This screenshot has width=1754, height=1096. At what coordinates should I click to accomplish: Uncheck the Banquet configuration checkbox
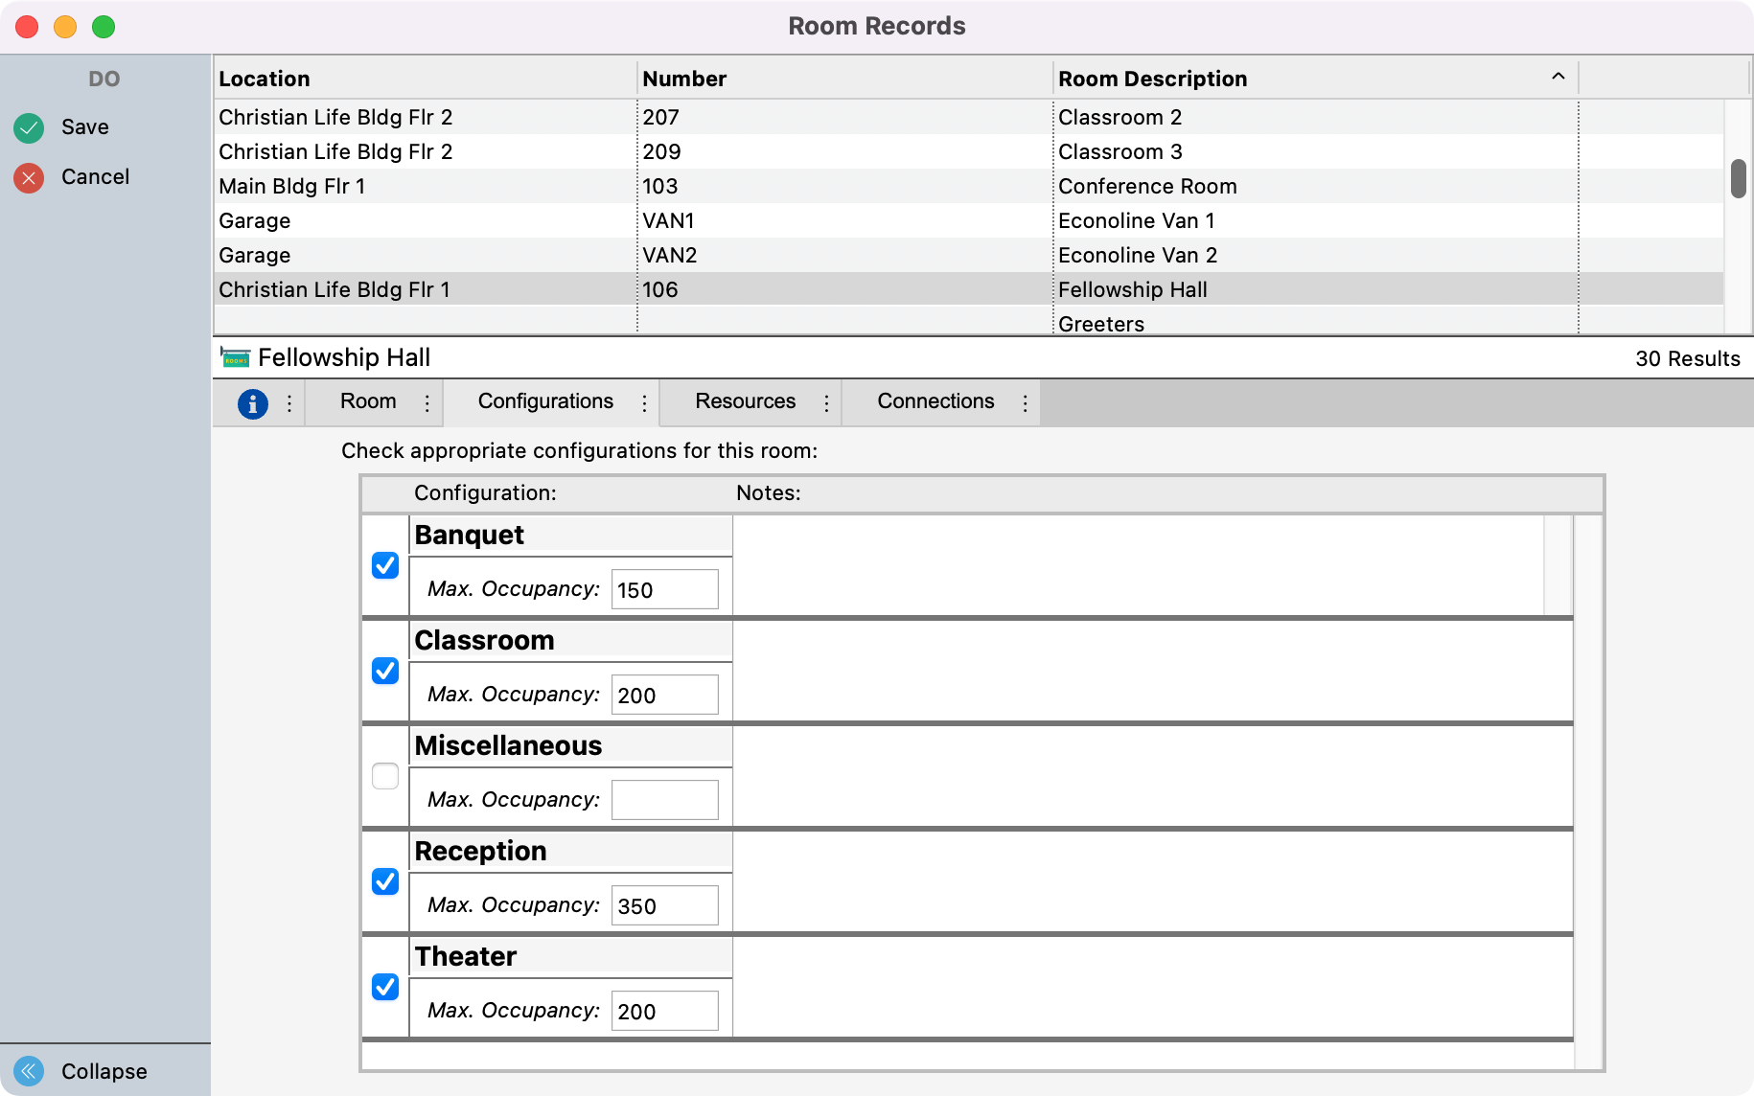385,565
